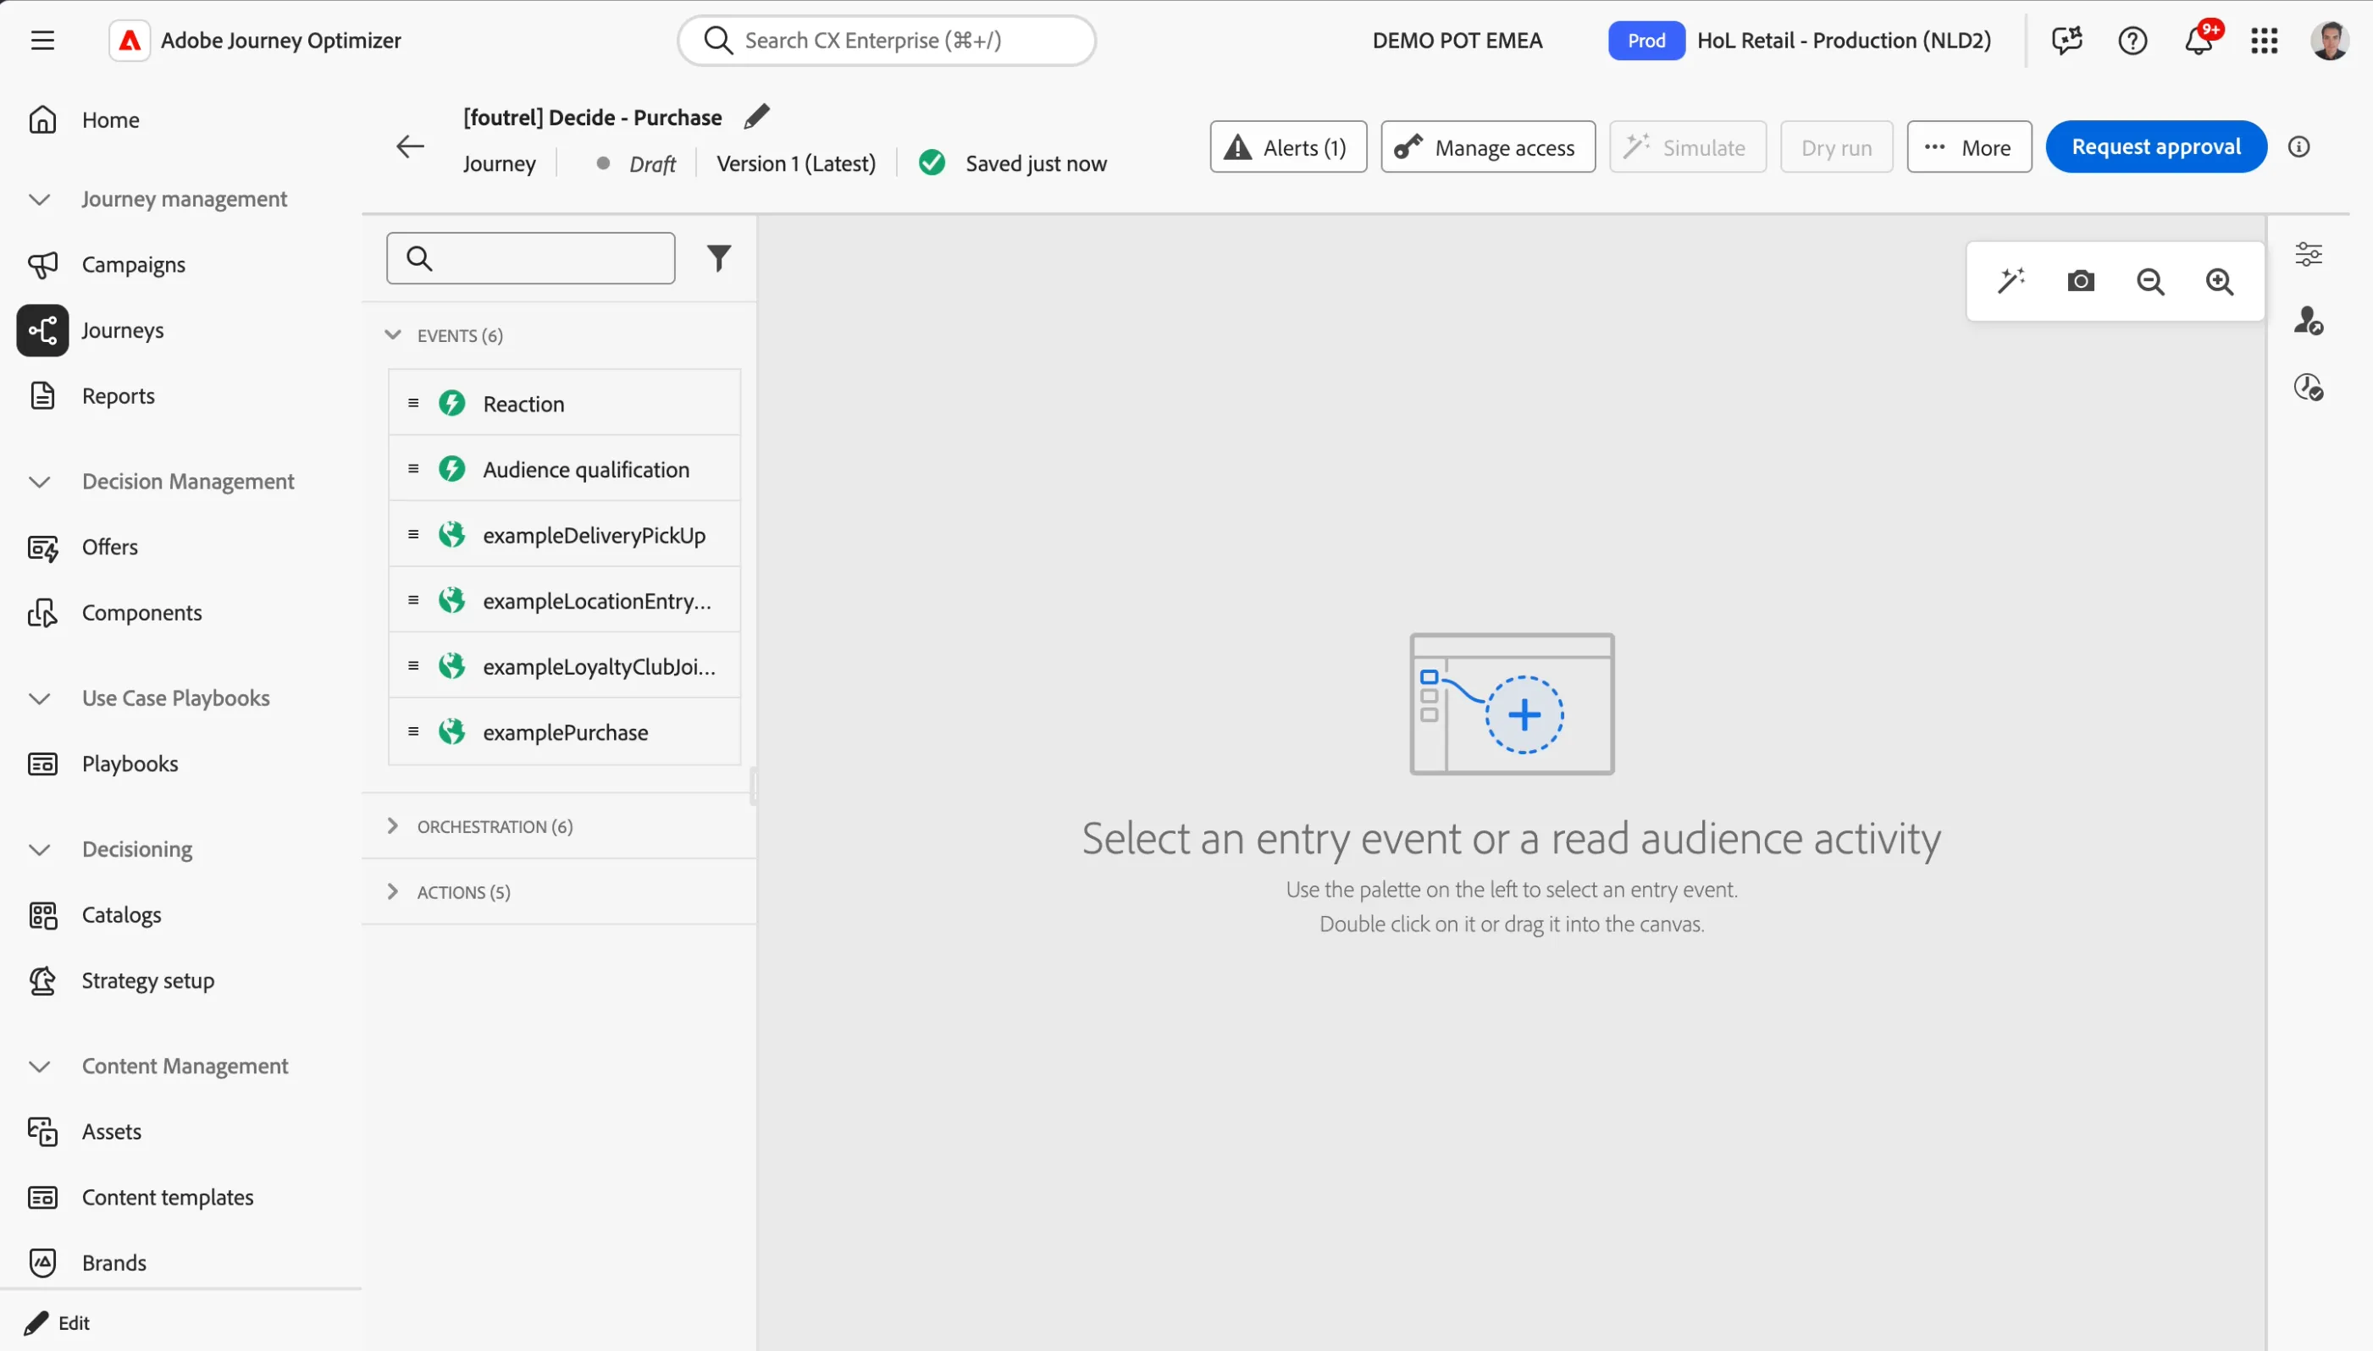Focus the Search CX Enterprise box
The width and height of the screenshot is (2373, 1351).
(x=887, y=41)
